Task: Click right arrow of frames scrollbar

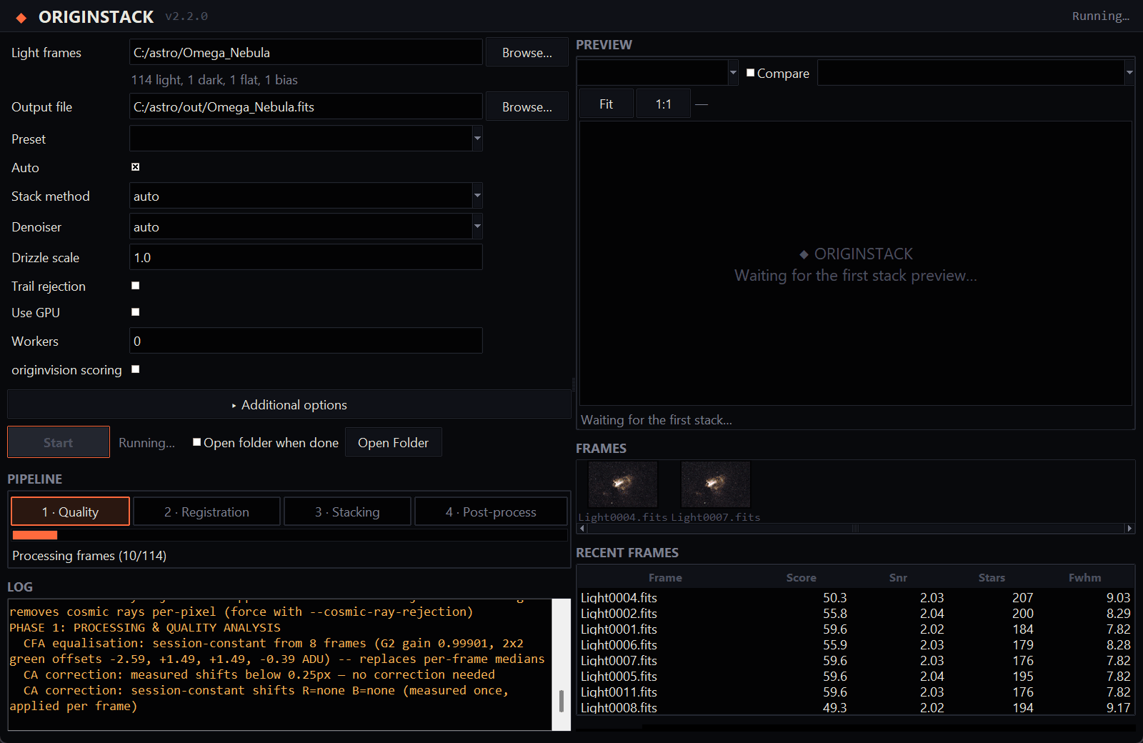Action: 1129,529
